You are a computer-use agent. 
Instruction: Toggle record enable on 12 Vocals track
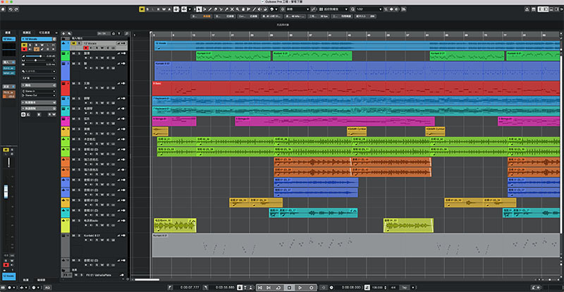[85, 48]
